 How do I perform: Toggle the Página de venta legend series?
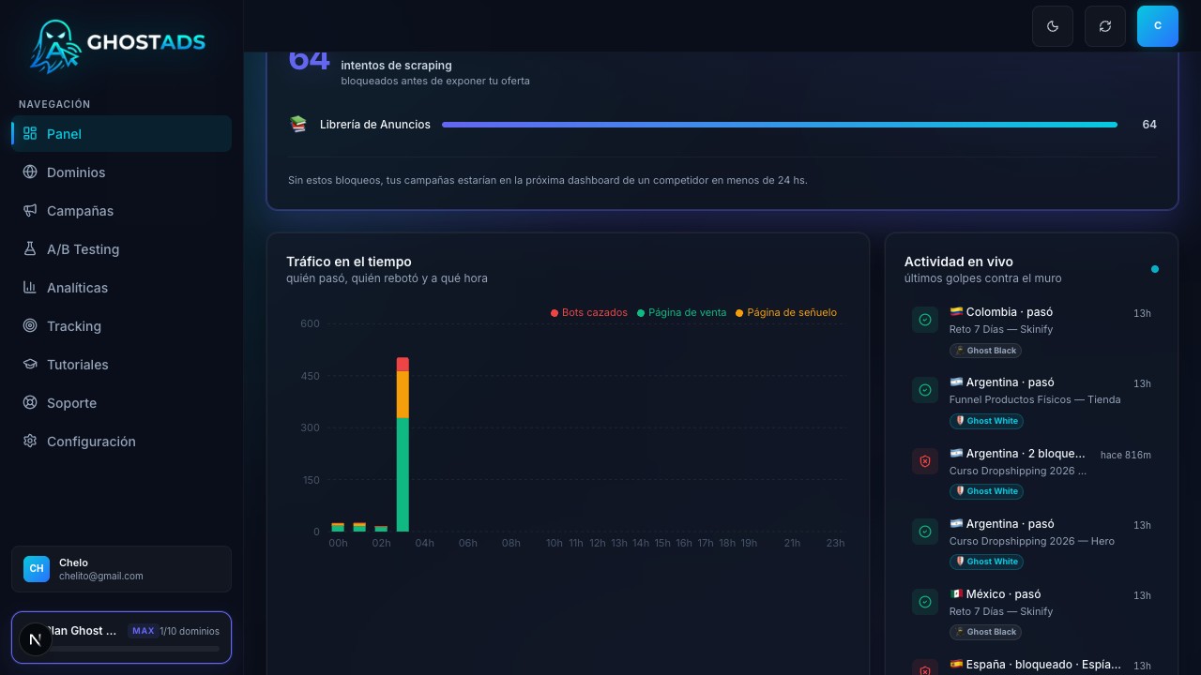point(682,313)
